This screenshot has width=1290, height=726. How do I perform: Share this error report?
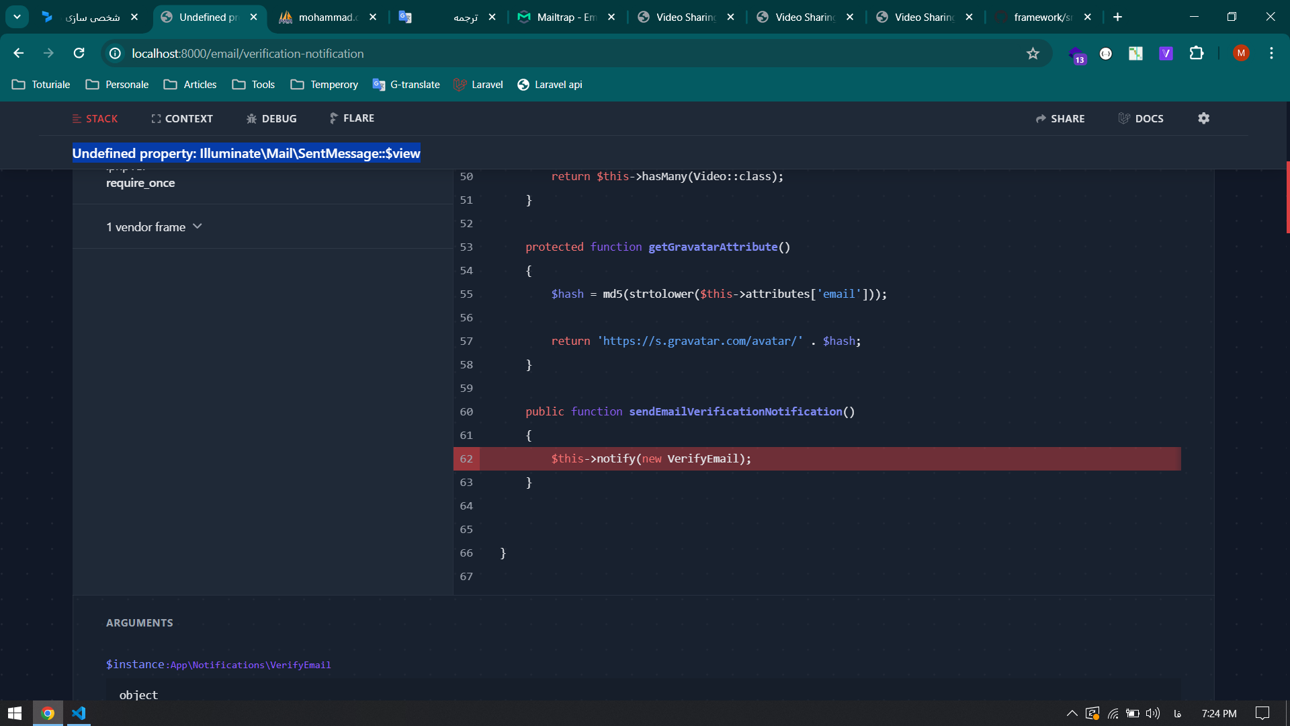pos(1062,118)
